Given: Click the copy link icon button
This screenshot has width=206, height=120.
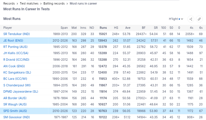Looking at the screenshot, I should 199,19.
